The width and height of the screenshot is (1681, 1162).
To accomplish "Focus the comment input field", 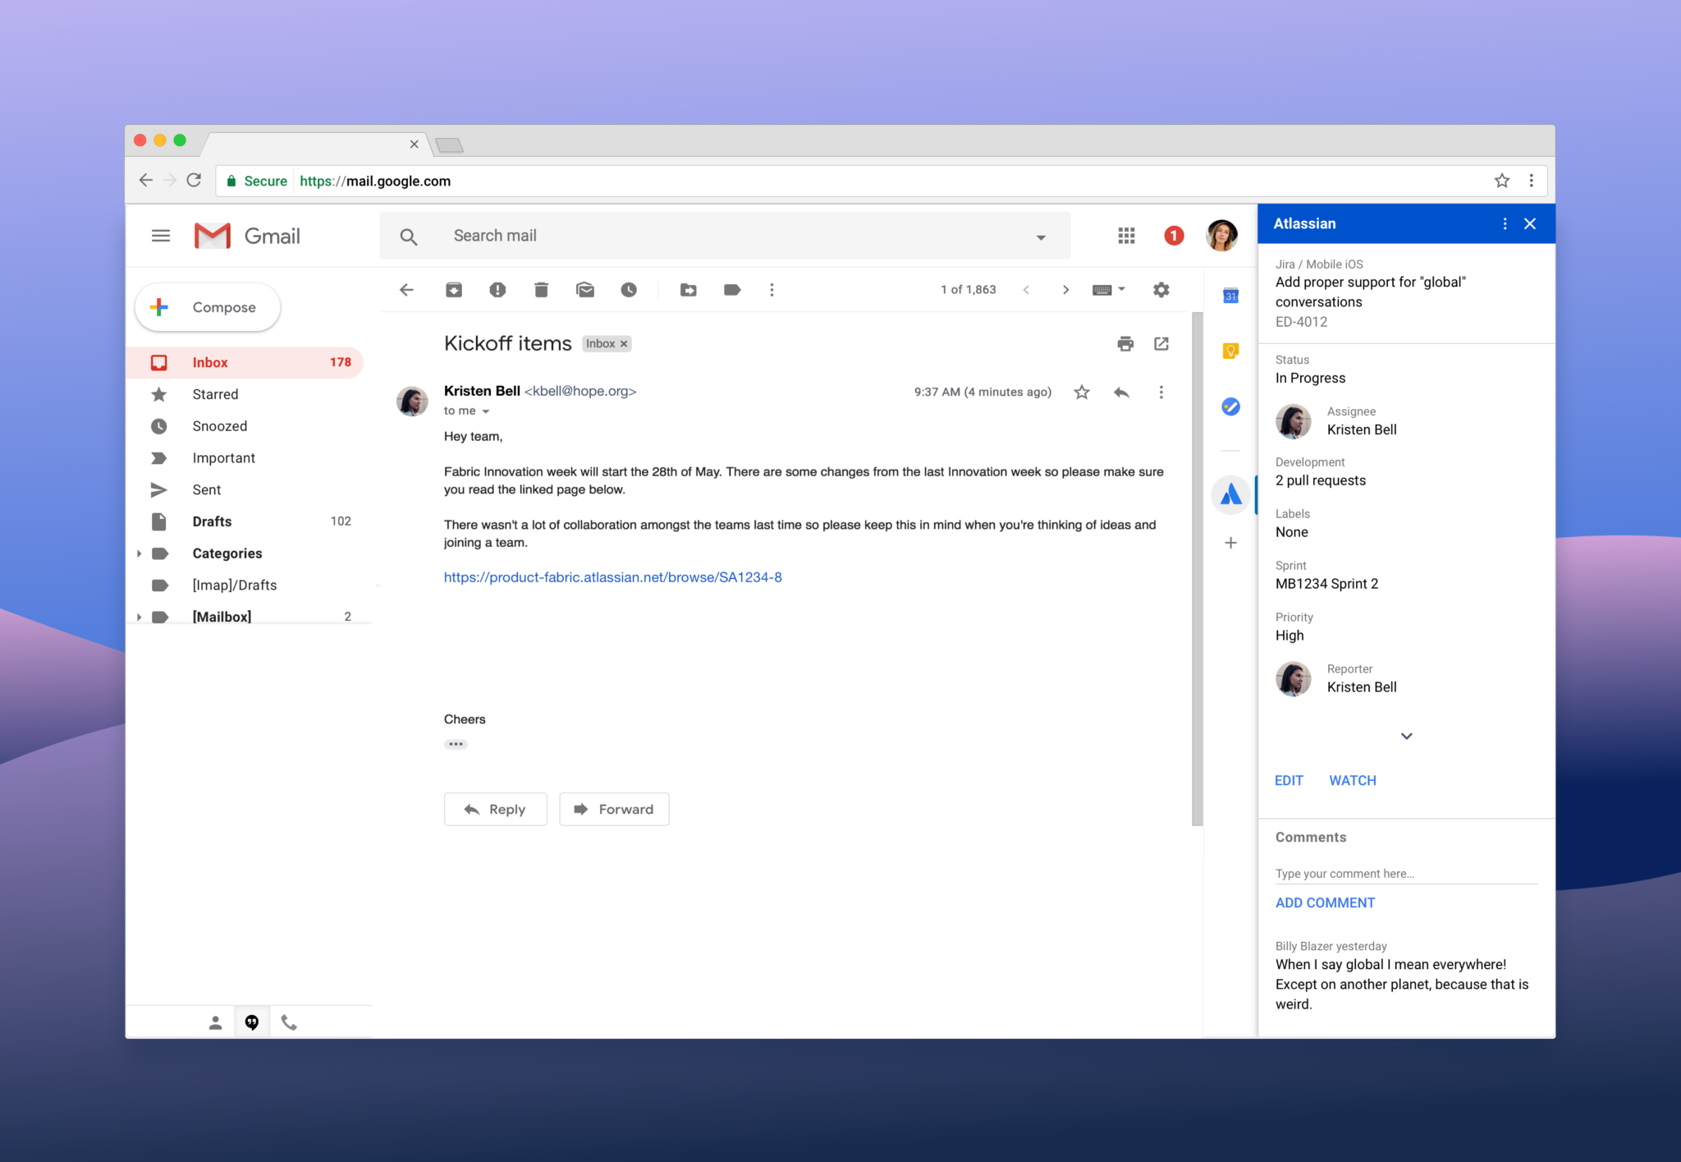I will 1406,874.
